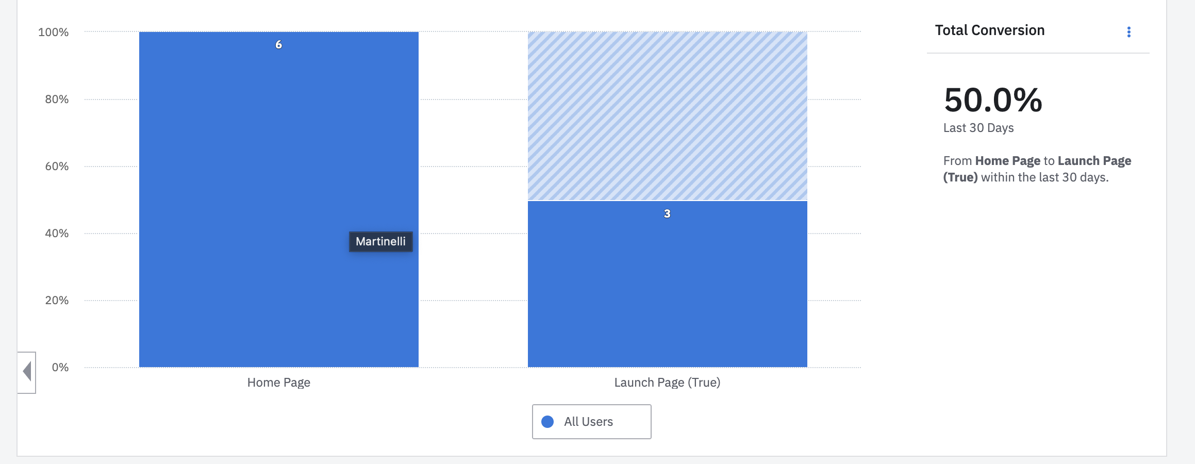Click the Home Page axis label
Viewport: 1195px width, 464px height.
tap(278, 383)
